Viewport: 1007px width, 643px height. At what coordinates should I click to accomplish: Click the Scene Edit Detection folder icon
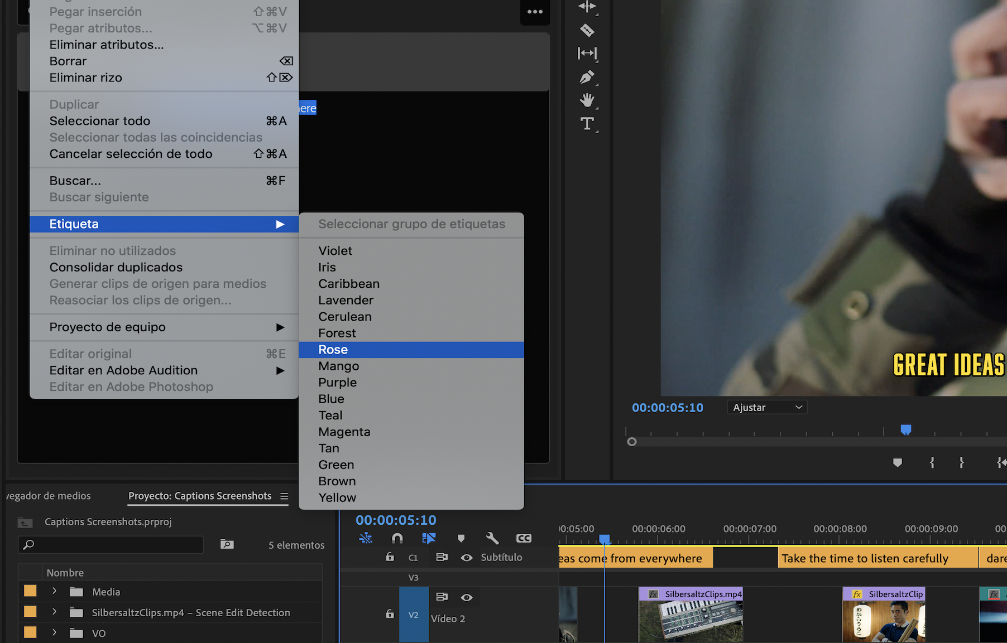pos(76,612)
